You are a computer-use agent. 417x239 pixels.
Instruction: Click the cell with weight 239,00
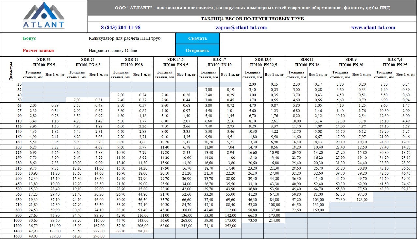pos(55,236)
